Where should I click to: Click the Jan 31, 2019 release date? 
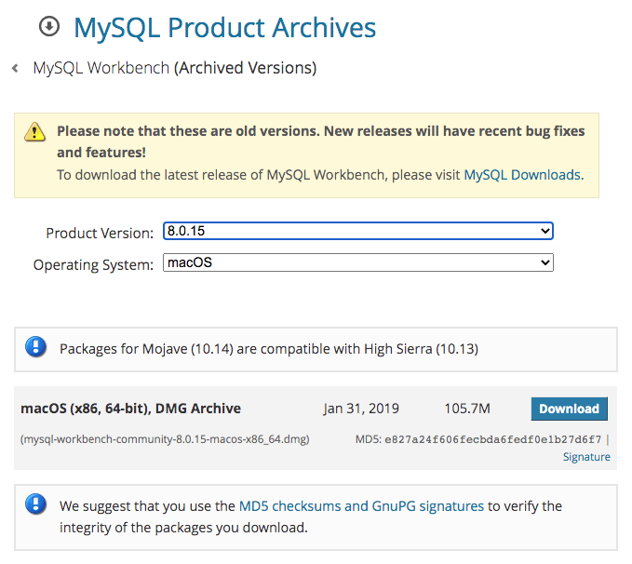pos(359,409)
